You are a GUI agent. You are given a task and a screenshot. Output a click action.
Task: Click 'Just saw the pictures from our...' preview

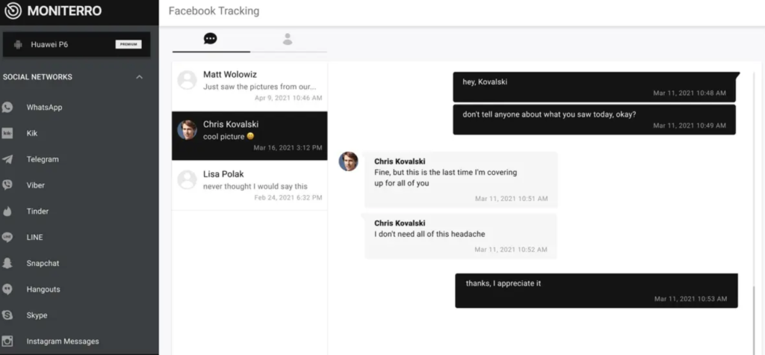coord(259,87)
